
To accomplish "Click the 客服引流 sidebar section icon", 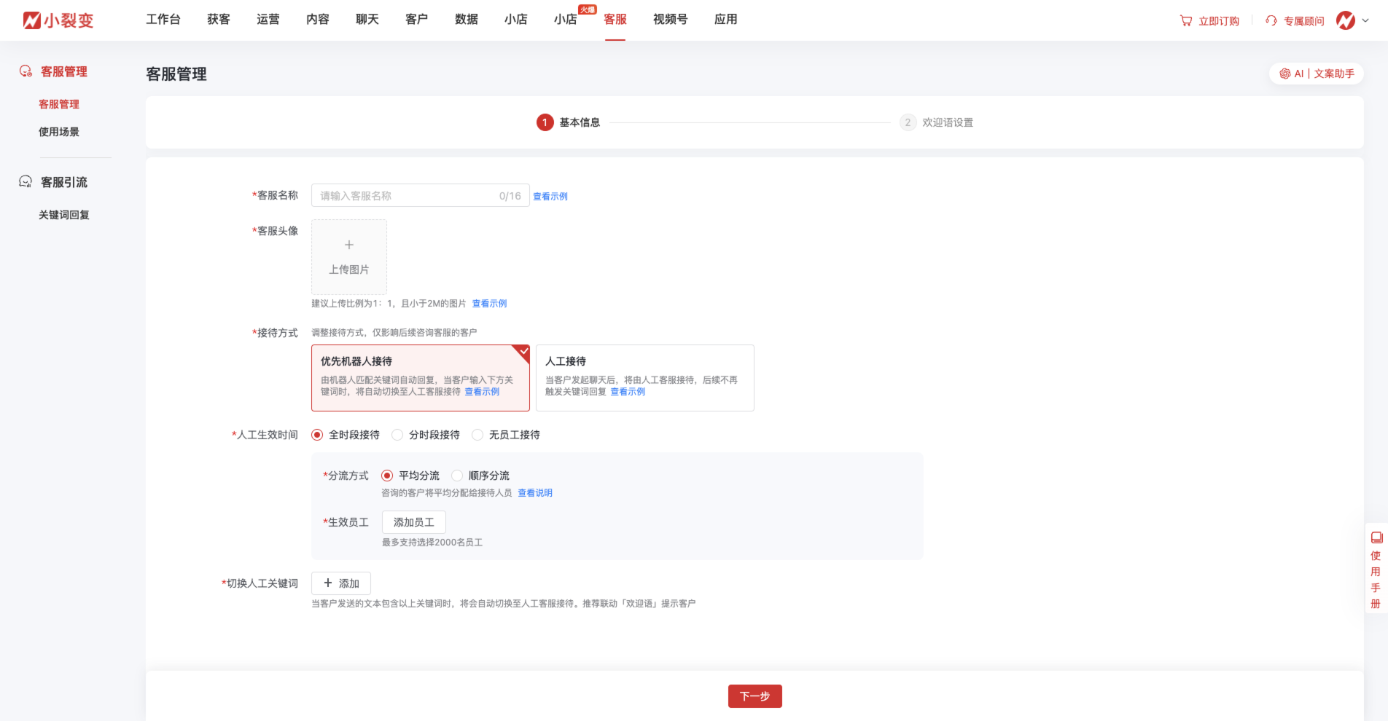I will 26,182.
